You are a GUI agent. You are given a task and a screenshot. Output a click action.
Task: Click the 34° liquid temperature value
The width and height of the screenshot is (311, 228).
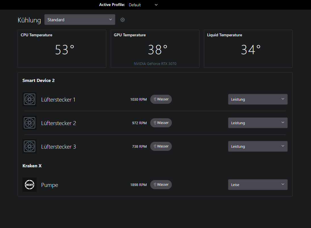251,50
